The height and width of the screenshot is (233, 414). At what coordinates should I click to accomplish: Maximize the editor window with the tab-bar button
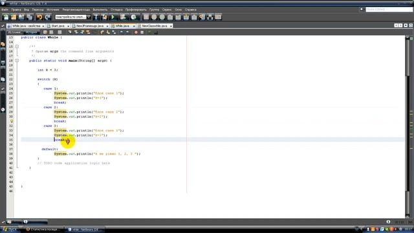point(411,25)
